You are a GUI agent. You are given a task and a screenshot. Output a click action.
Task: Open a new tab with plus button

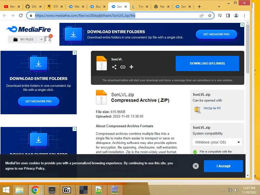(199, 7)
